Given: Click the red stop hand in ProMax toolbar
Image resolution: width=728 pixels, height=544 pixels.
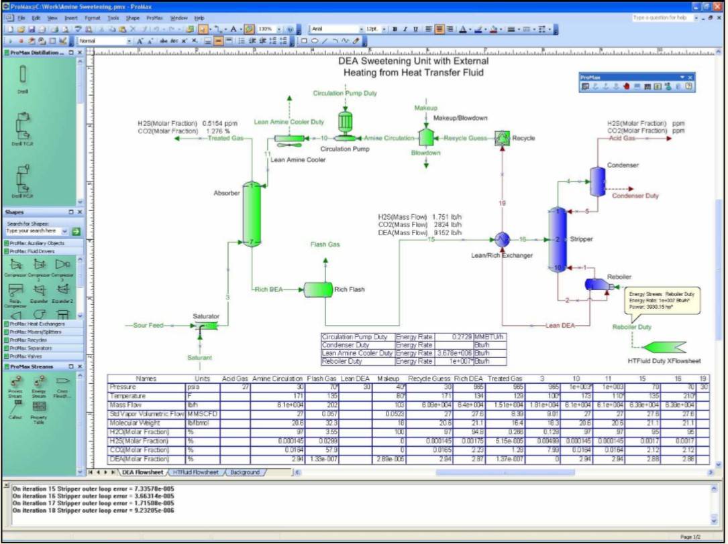Looking at the screenshot, I should pyautogui.click(x=626, y=86).
